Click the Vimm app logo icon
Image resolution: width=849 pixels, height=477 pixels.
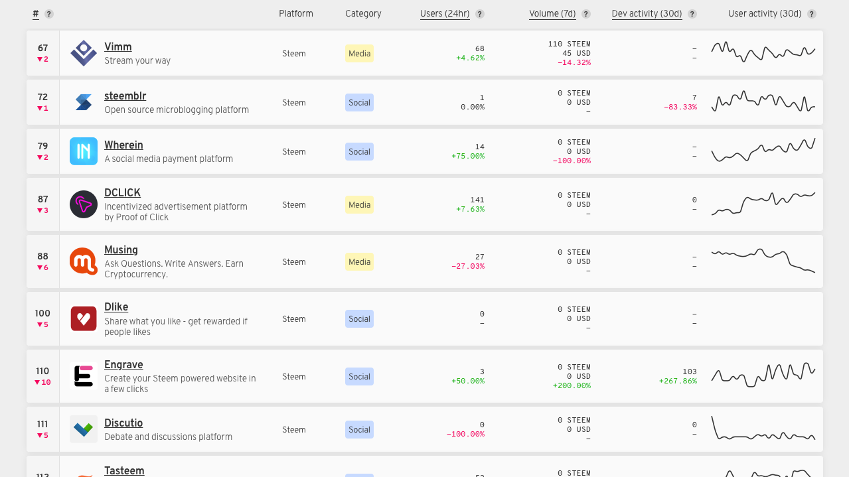click(84, 53)
